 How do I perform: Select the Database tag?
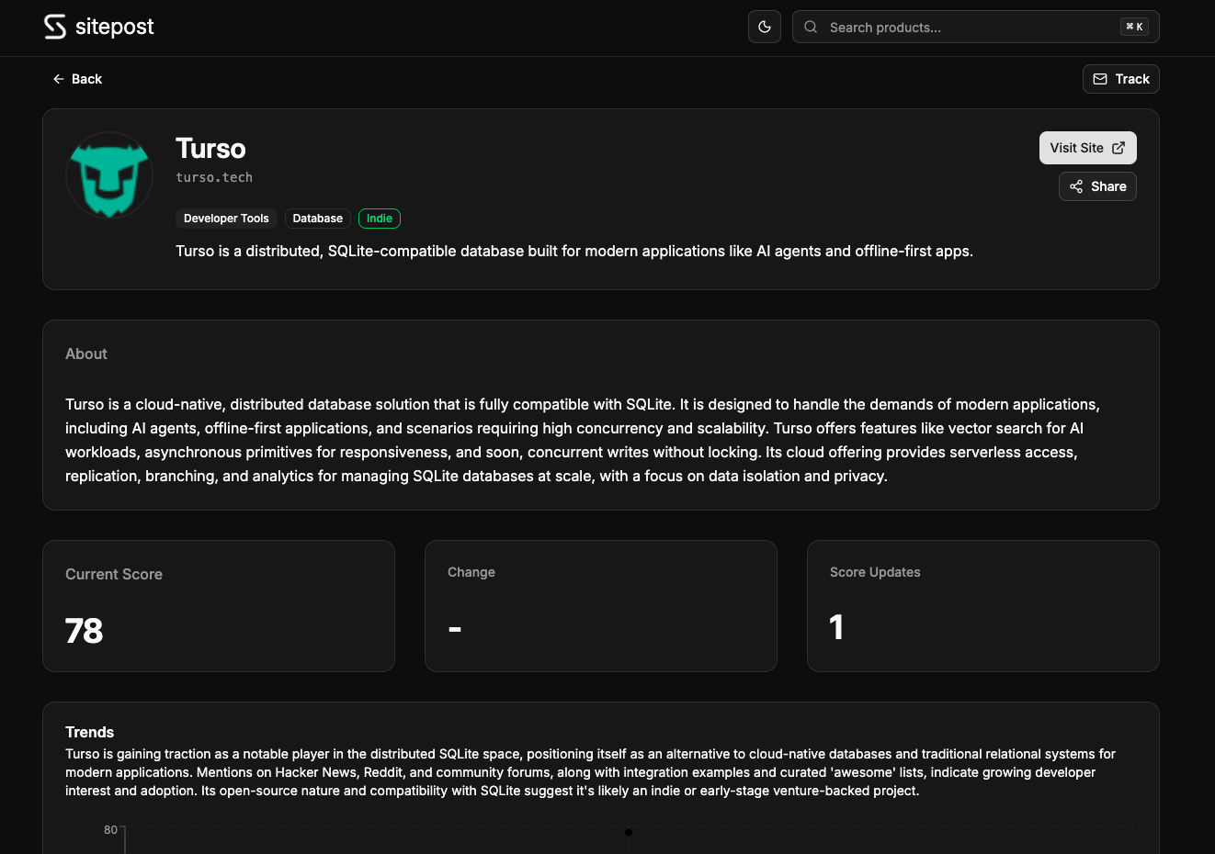(318, 219)
